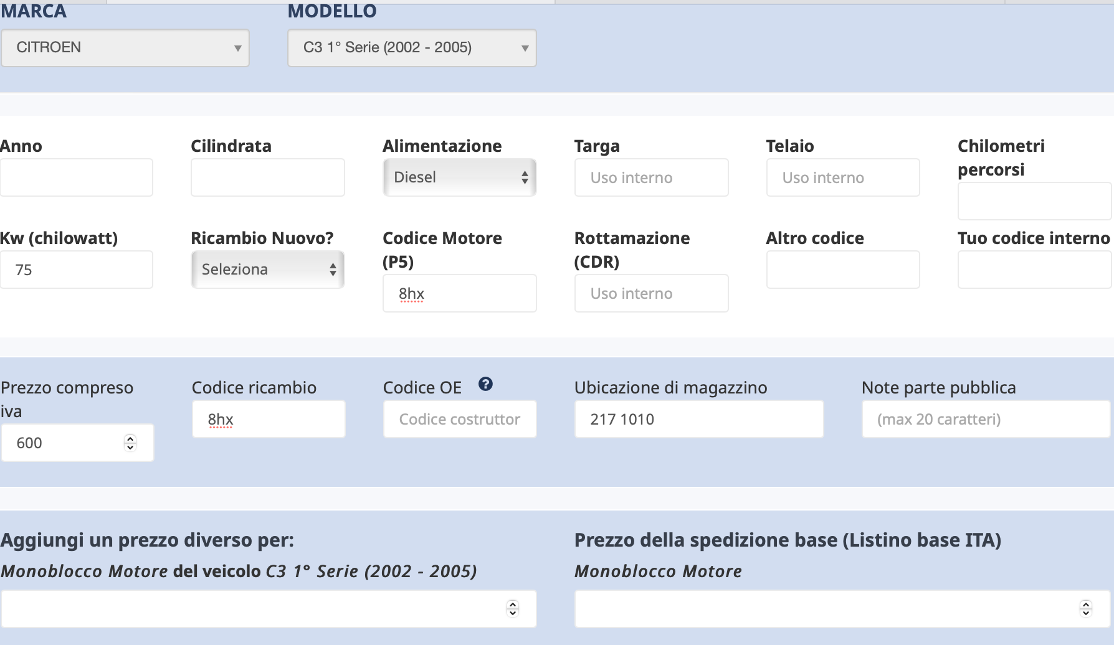Focus the Telaio field with Uso interno

click(843, 177)
